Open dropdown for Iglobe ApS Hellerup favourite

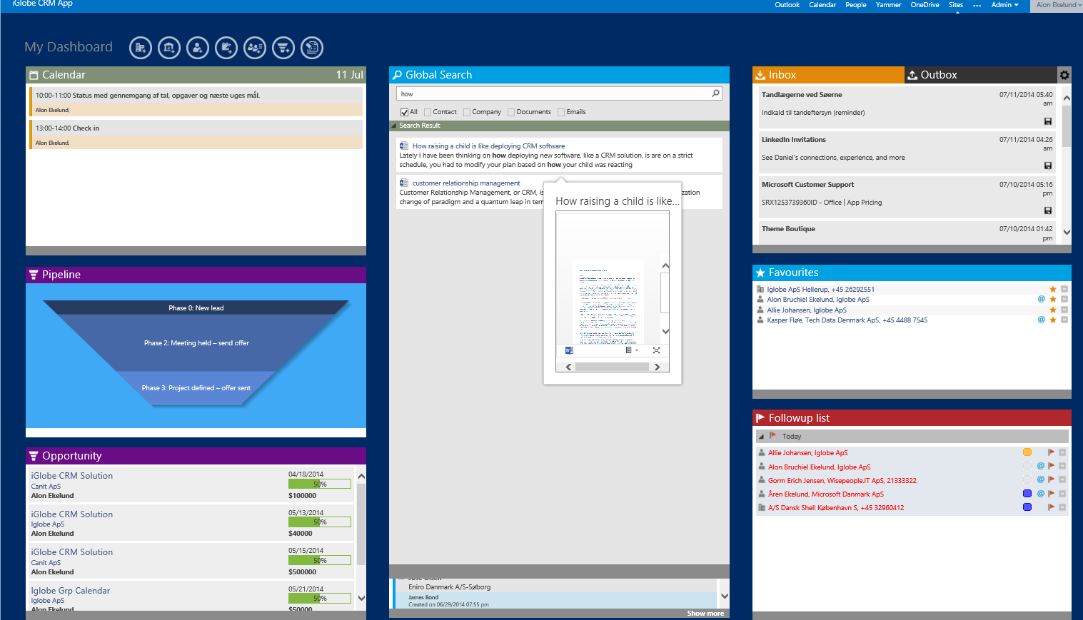pos(1064,289)
